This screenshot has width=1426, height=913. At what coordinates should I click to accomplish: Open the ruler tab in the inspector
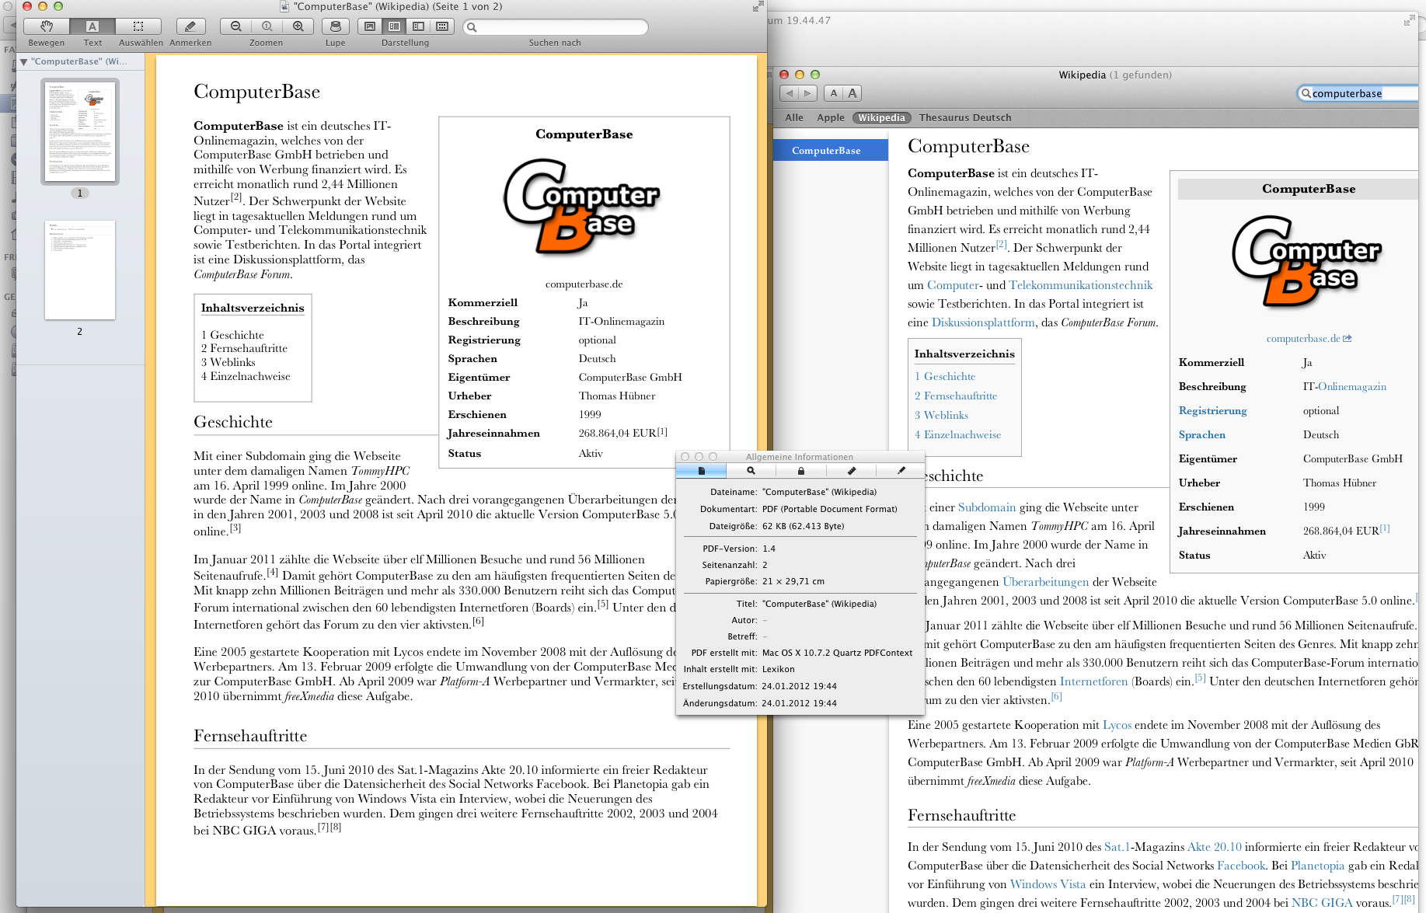click(x=851, y=471)
